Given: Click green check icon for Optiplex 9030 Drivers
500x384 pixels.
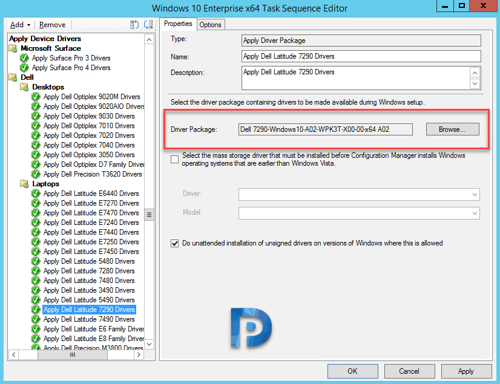Looking at the screenshot, I should coord(36,116).
